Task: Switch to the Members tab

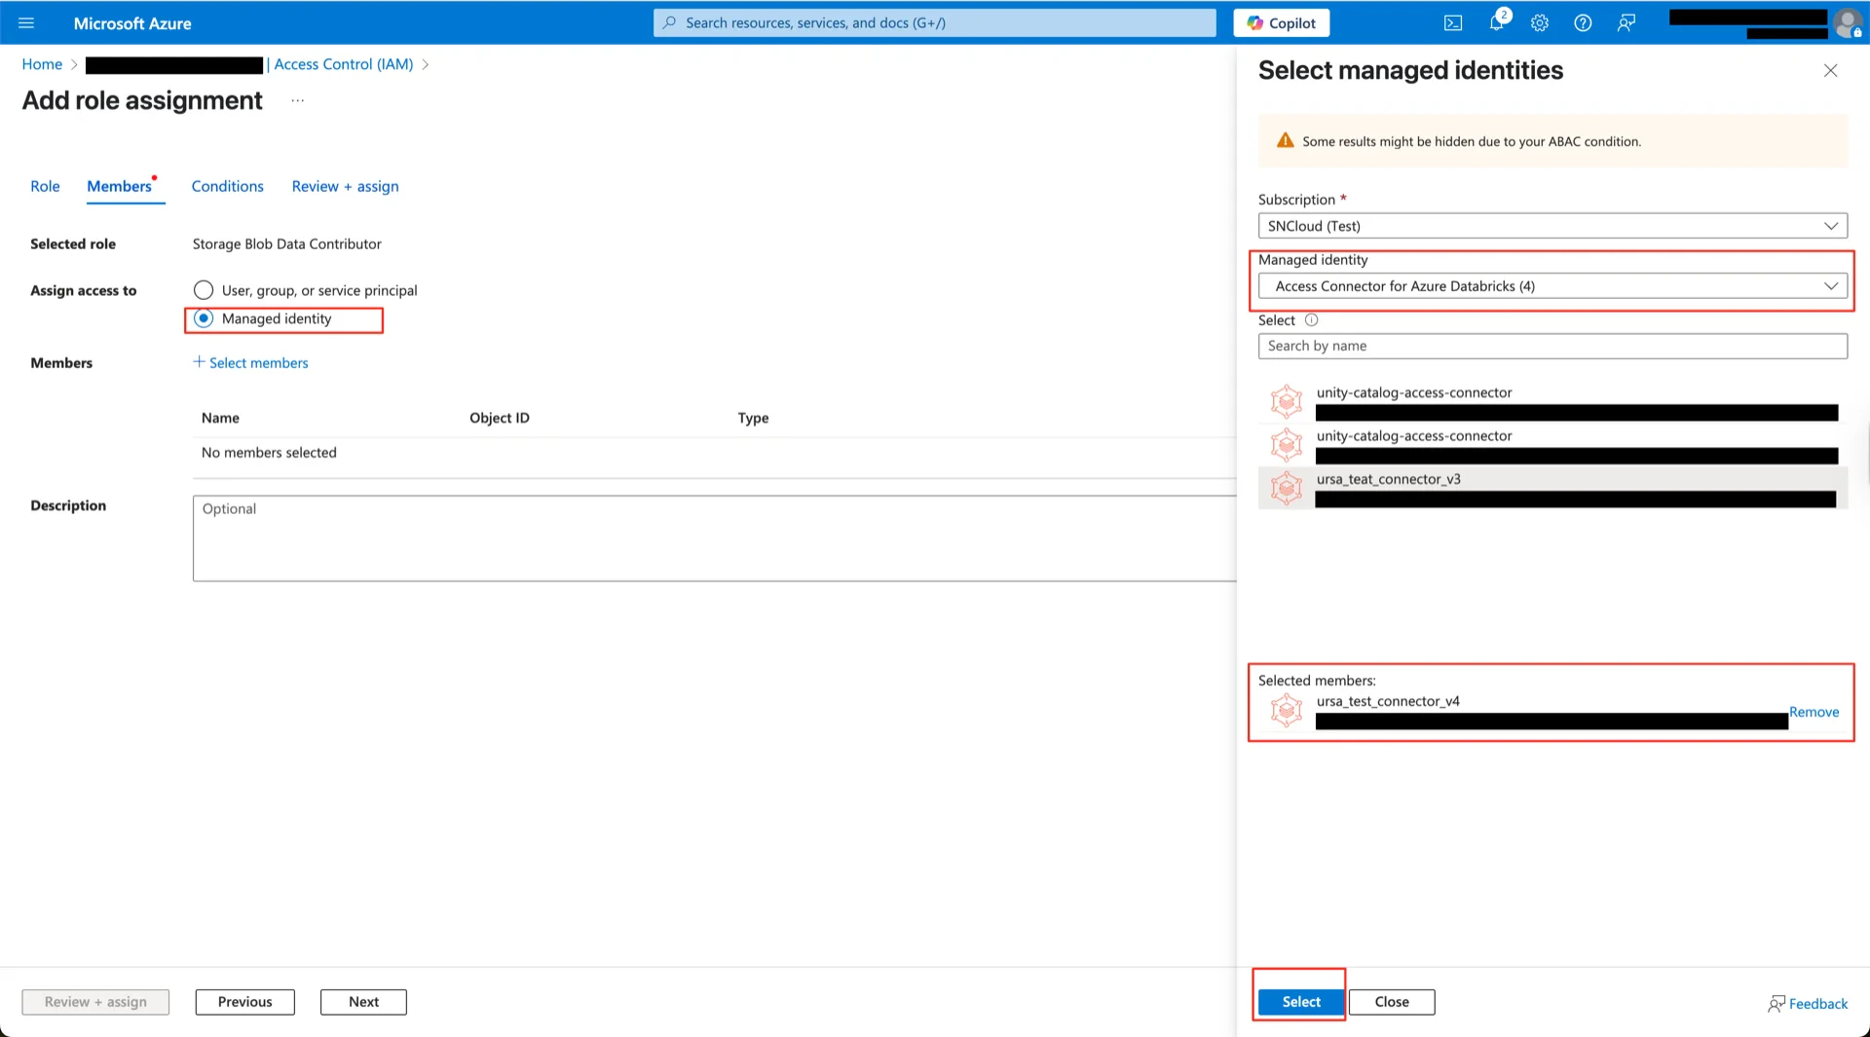Action: coord(120,186)
